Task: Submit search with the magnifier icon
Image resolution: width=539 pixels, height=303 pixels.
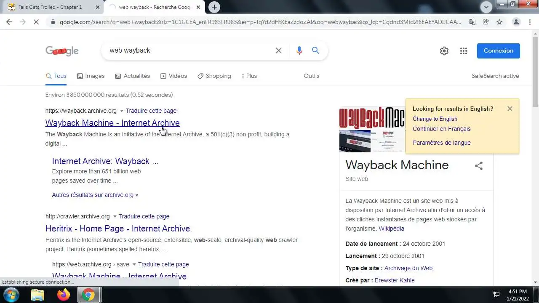Action: (x=315, y=50)
